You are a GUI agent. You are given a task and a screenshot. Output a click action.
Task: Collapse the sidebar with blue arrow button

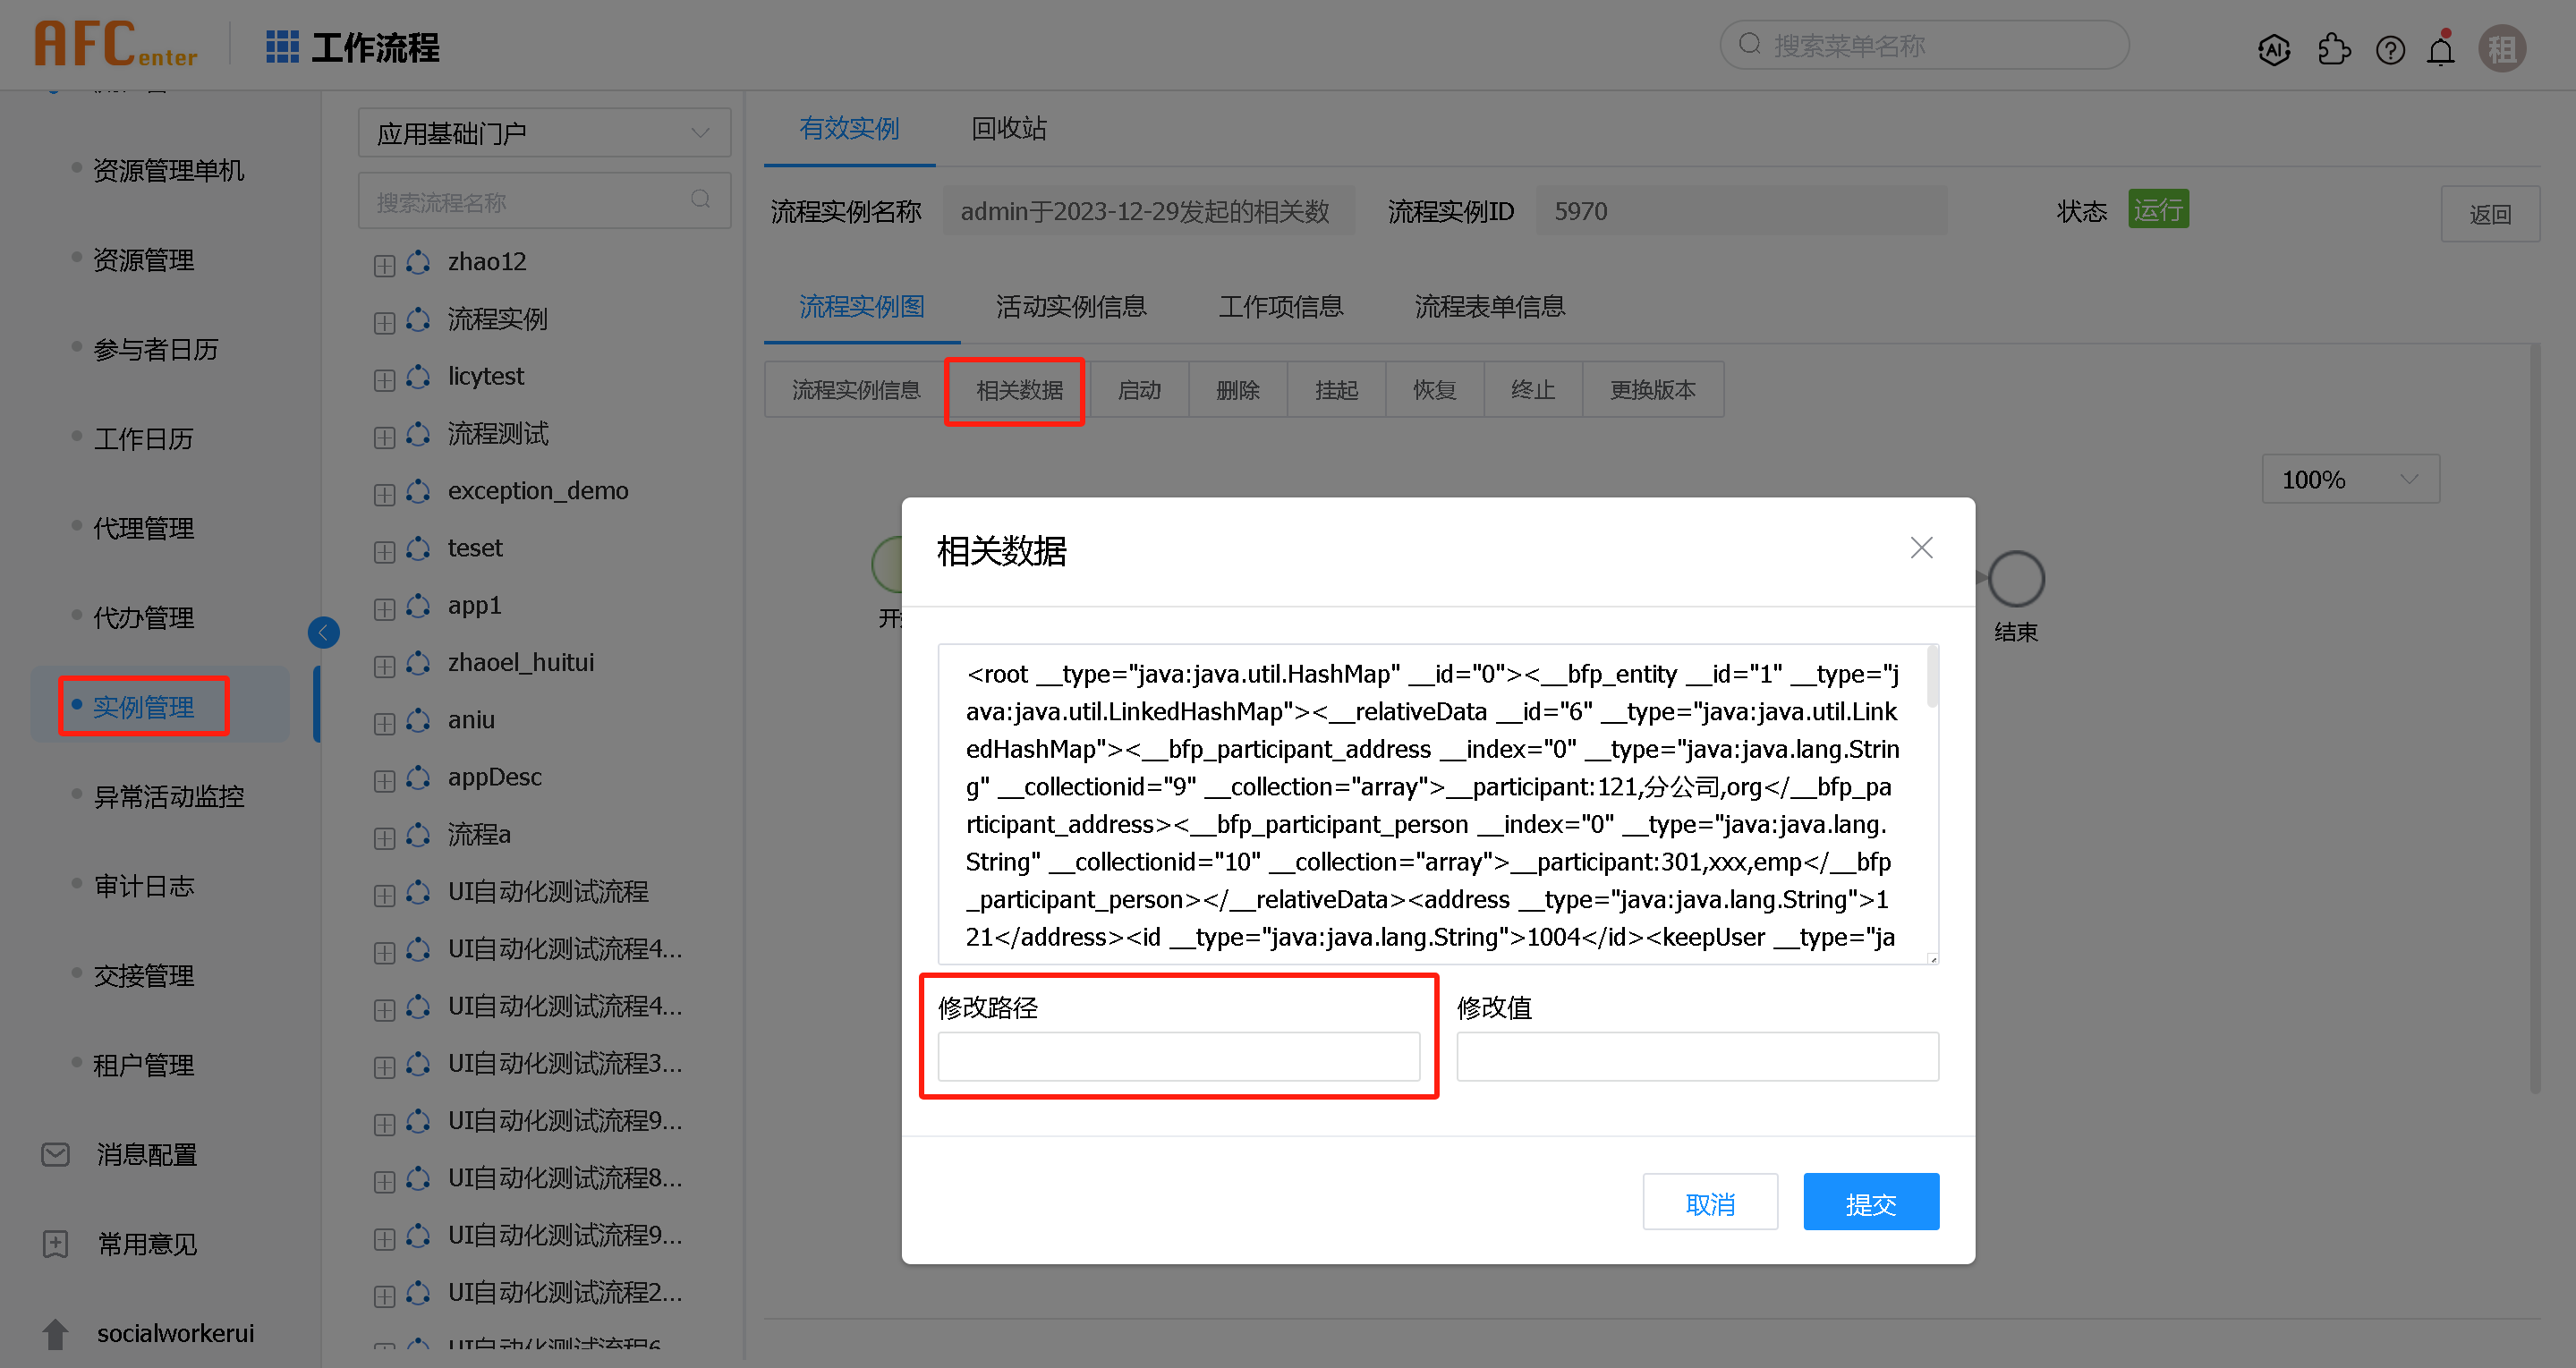click(x=323, y=632)
